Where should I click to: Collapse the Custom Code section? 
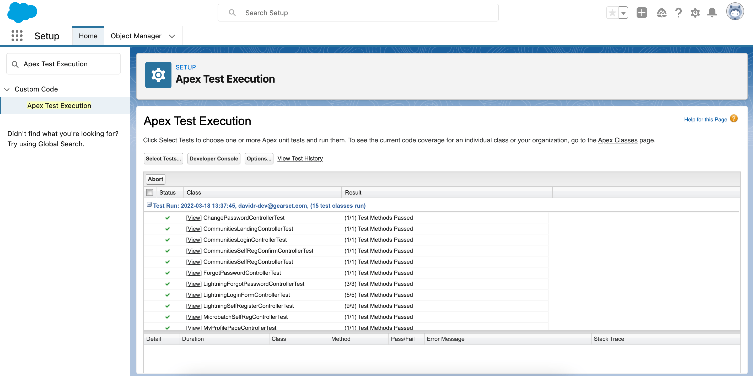(x=7, y=89)
